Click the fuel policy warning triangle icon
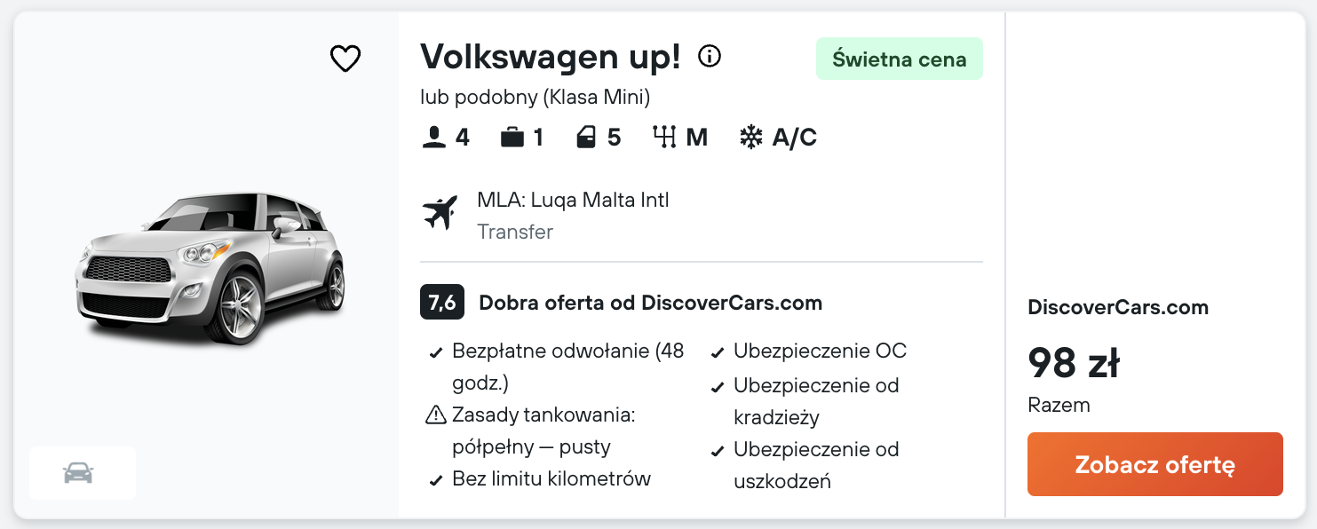Screen dimensions: 1317x529 435,415
